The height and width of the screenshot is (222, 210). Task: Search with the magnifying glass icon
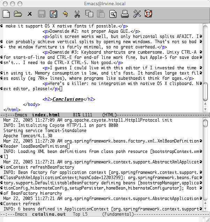point(113,14)
